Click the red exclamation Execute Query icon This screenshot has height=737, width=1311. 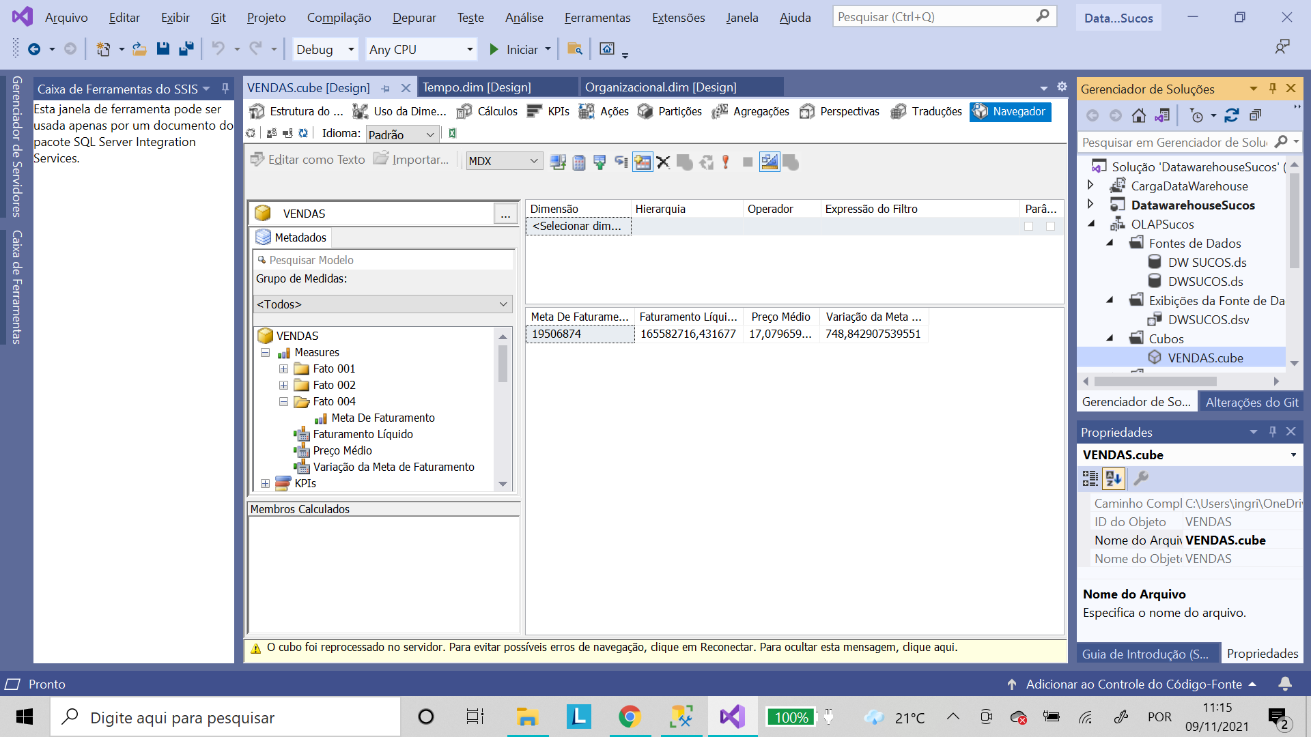[726, 162]
